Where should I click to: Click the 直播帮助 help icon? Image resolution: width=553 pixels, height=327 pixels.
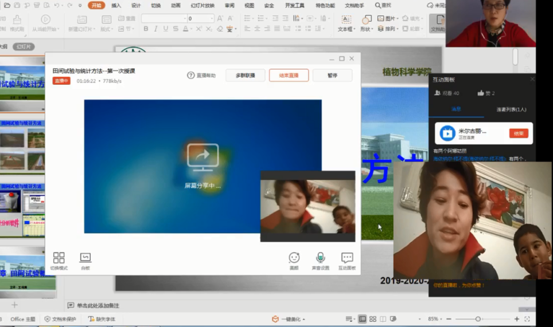pyautogui.click(x=191, y=76)
